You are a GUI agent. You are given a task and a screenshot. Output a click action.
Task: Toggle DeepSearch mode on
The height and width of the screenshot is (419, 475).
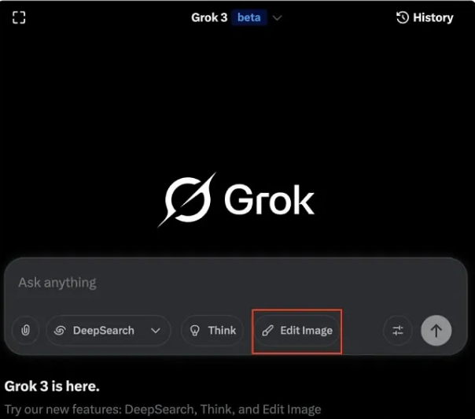[x=94, y=331]
